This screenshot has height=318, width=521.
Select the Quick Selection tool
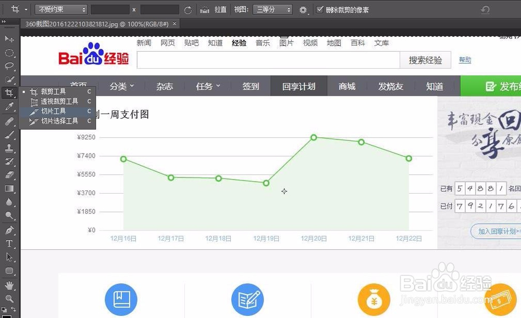(9, 79)
